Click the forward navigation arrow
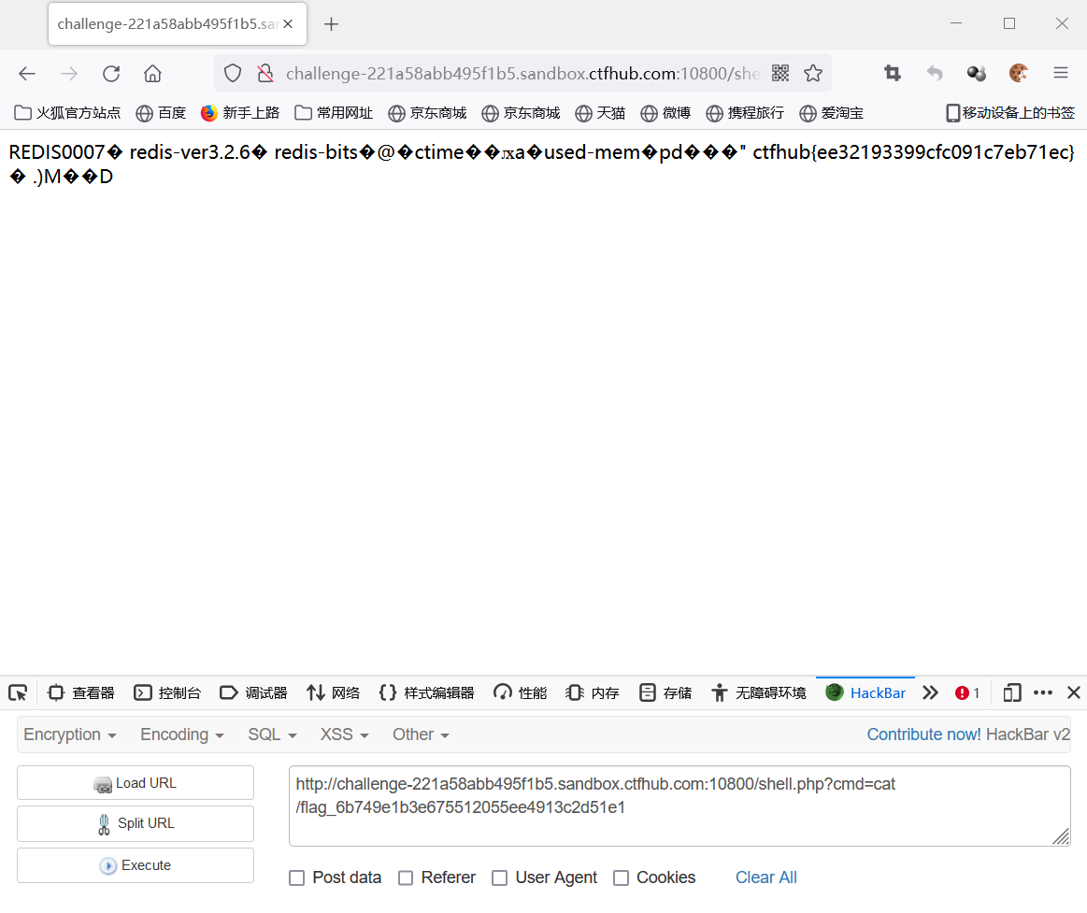The height and width of the screenshot is (913, 1087). tap(69, 74)
